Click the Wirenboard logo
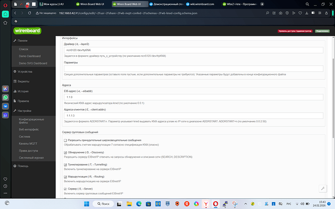 [x=27, y=31]
